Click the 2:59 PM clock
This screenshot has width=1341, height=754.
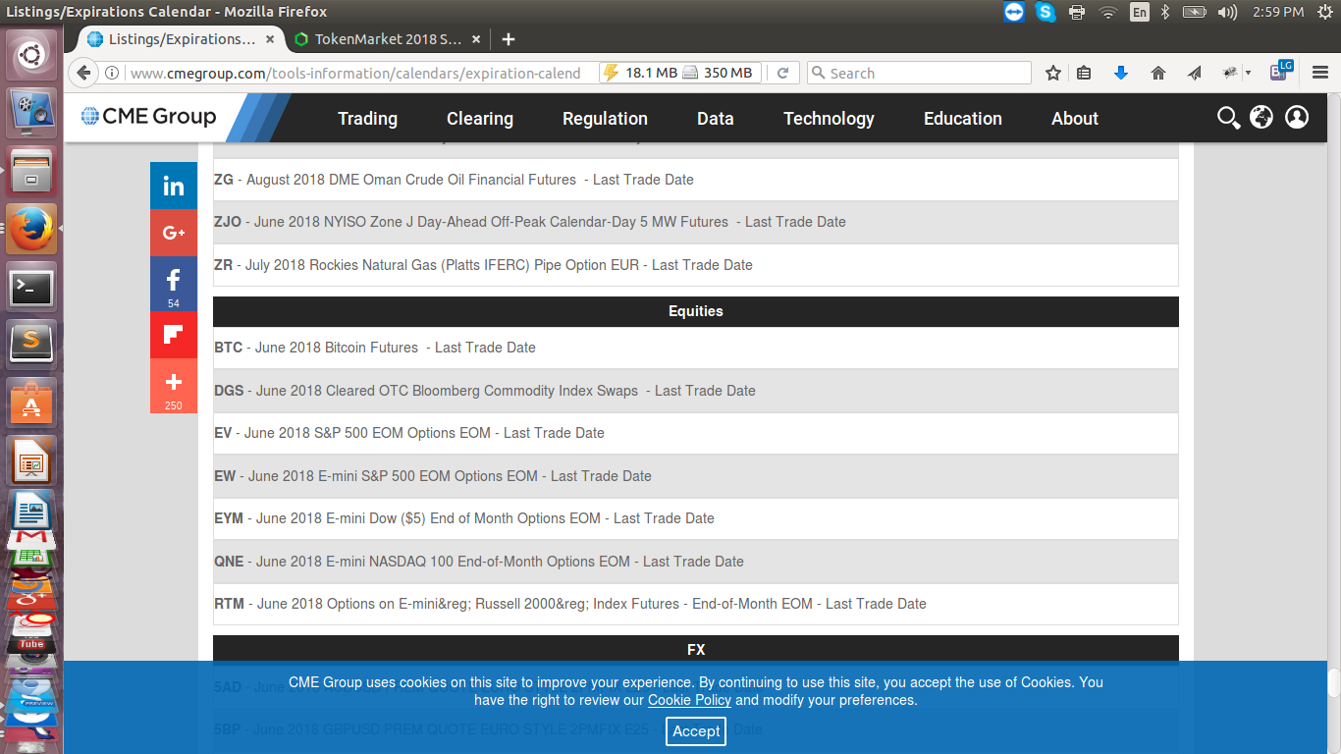pyautogui.click(x=1279, y=12)
